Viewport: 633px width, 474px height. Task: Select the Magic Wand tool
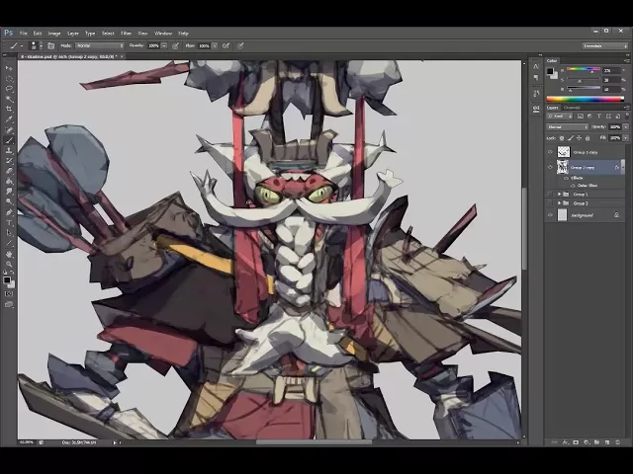click(x=9, y=99)
